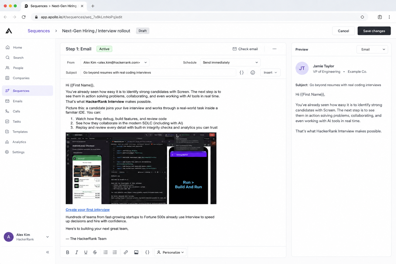
Task: Click the browser back arrow
Action: (5, 17)
